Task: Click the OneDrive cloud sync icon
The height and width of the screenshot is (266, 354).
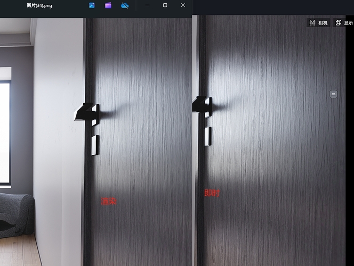Action: 125,5
